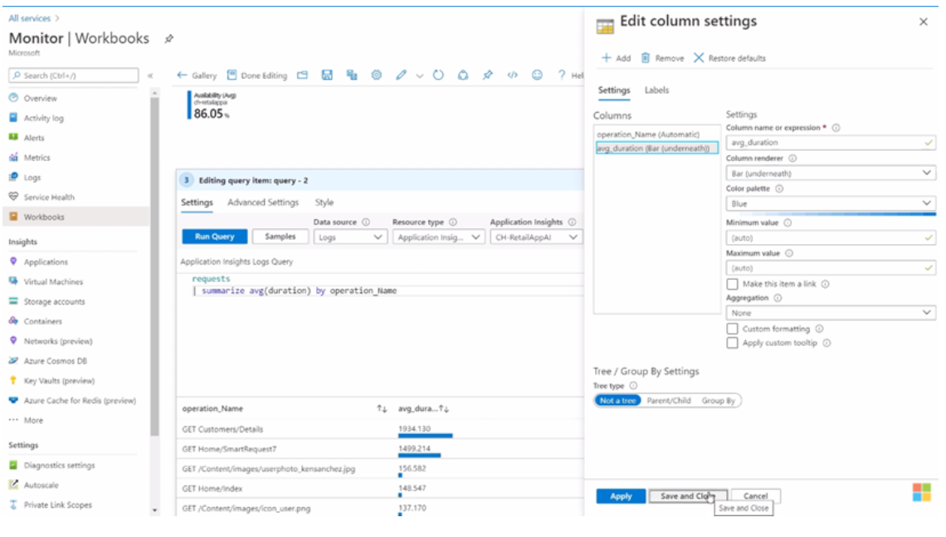Image resolution: width=946 pixels, height=537 pixels.
Task: Click the Maximum value field
Action: pyautogui.click(x=831, y=268)
